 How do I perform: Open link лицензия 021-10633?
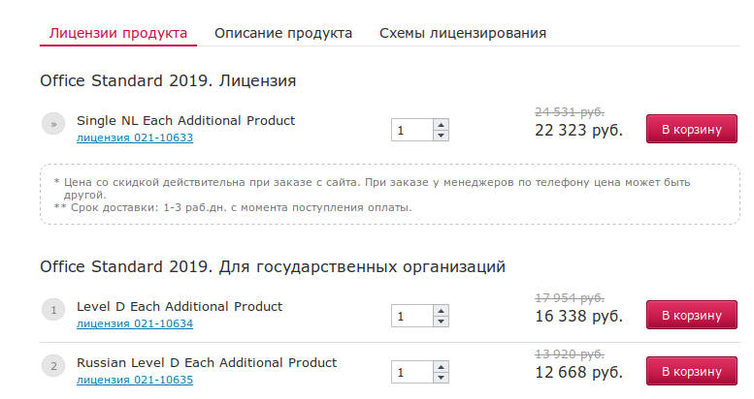tap(135, 138)
